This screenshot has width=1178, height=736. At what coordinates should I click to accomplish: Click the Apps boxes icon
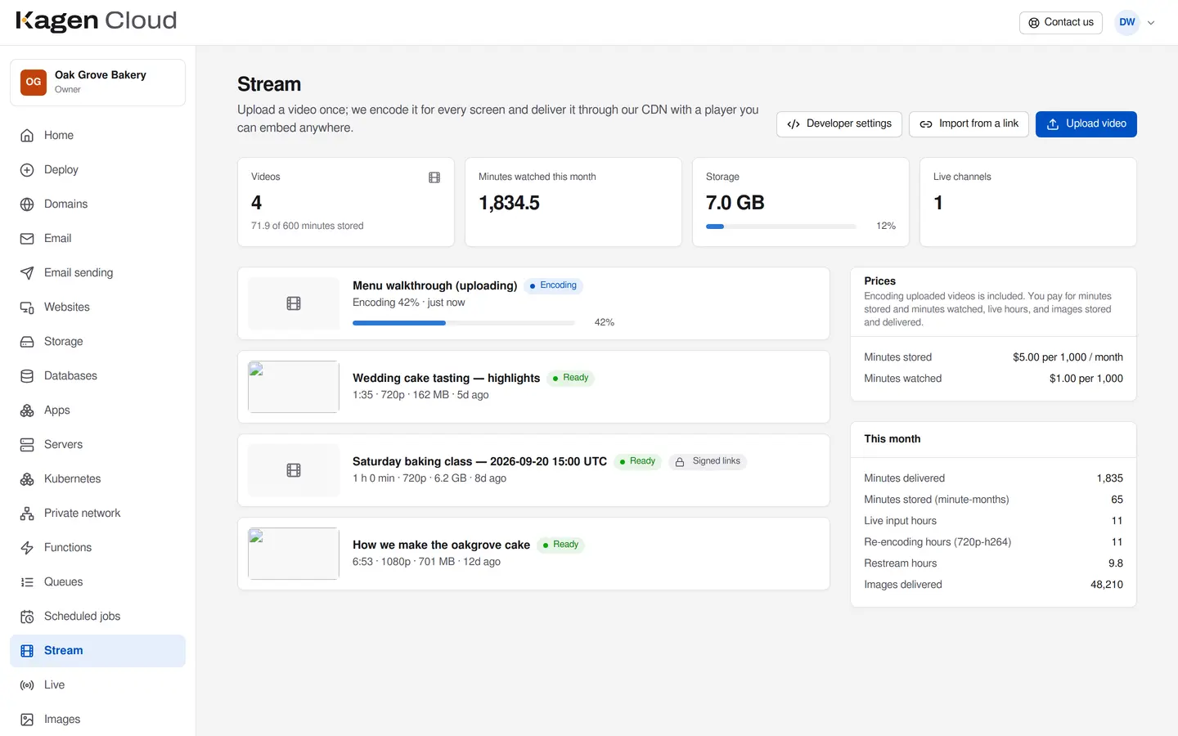(27, 411)
